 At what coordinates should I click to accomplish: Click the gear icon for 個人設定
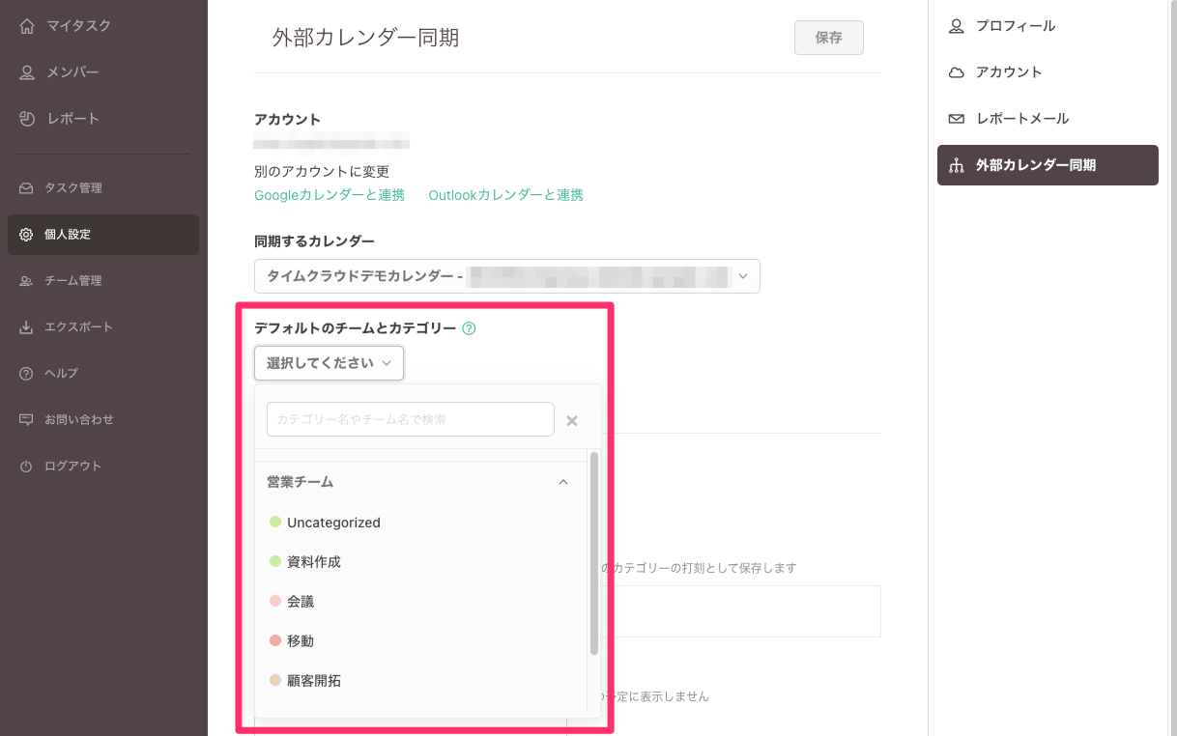(x=26, y=235)
